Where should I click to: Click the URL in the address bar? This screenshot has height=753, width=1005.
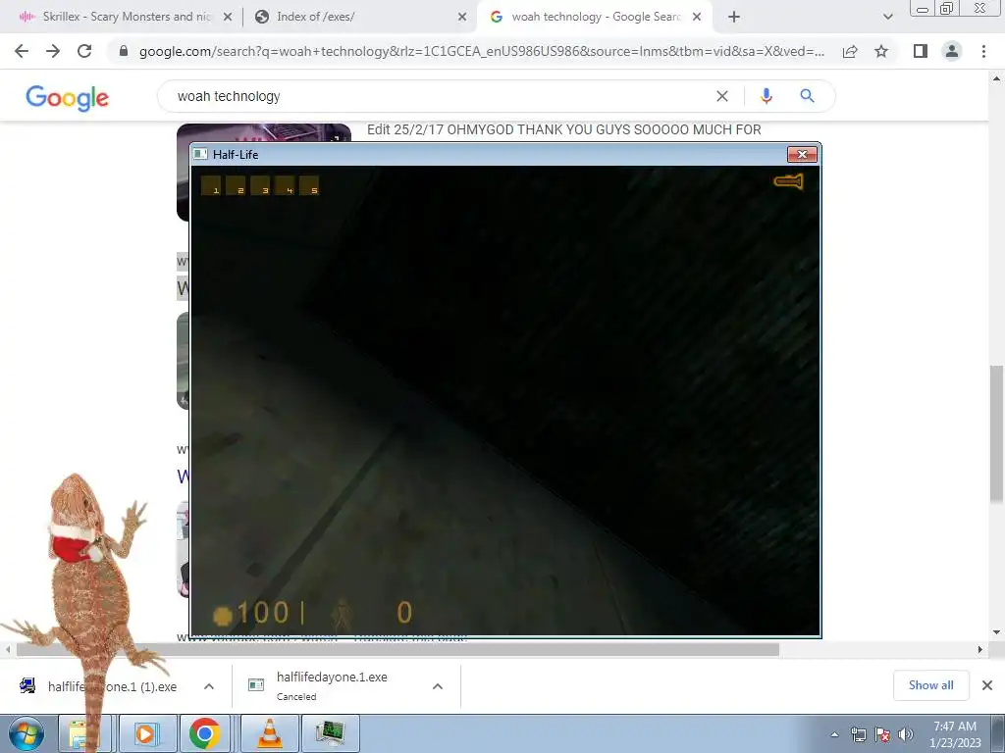pos(481,51)
